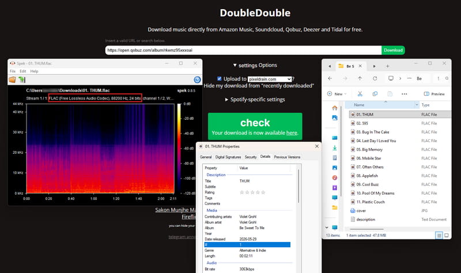The width and height of the screenshot is (461, 273).
Task: Click the green Download button
Action: pos(393,50)
